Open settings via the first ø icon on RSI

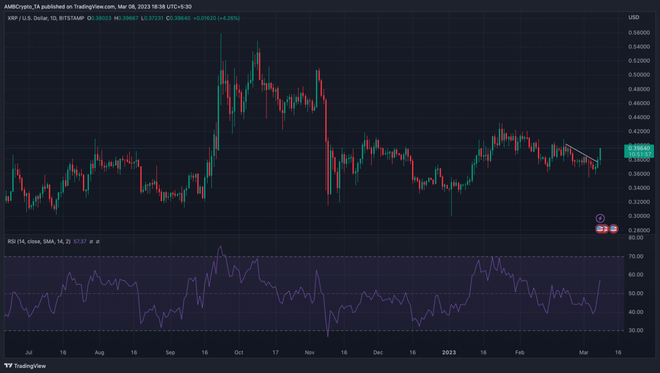tap(92, 242)
